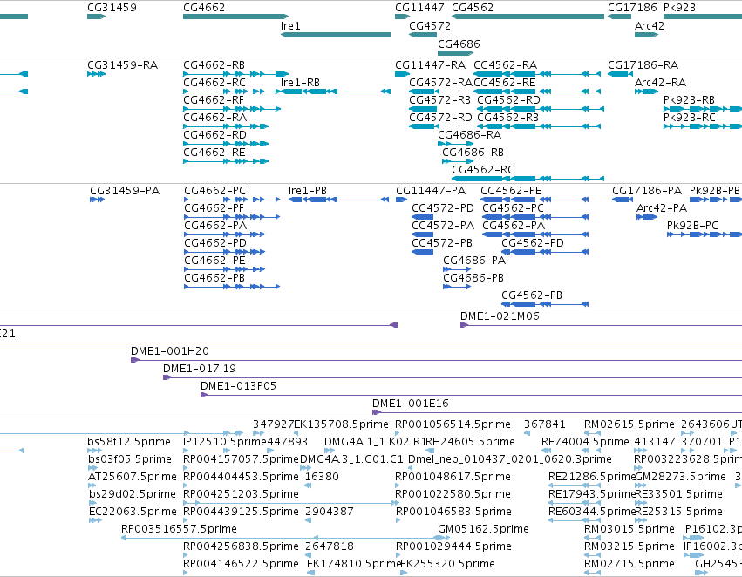Click BAC clone DME1-001E16

[x=557, y=412]
